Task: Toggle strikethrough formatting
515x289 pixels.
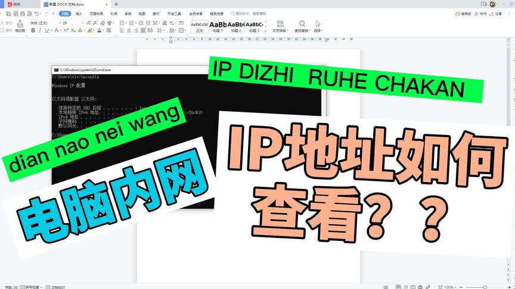Action: 56,30
